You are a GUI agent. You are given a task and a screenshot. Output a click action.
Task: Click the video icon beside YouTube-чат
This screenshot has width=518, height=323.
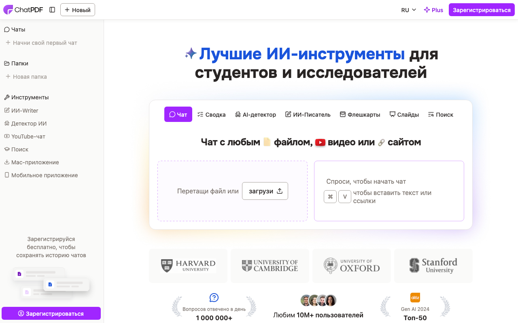click(7, 136)
